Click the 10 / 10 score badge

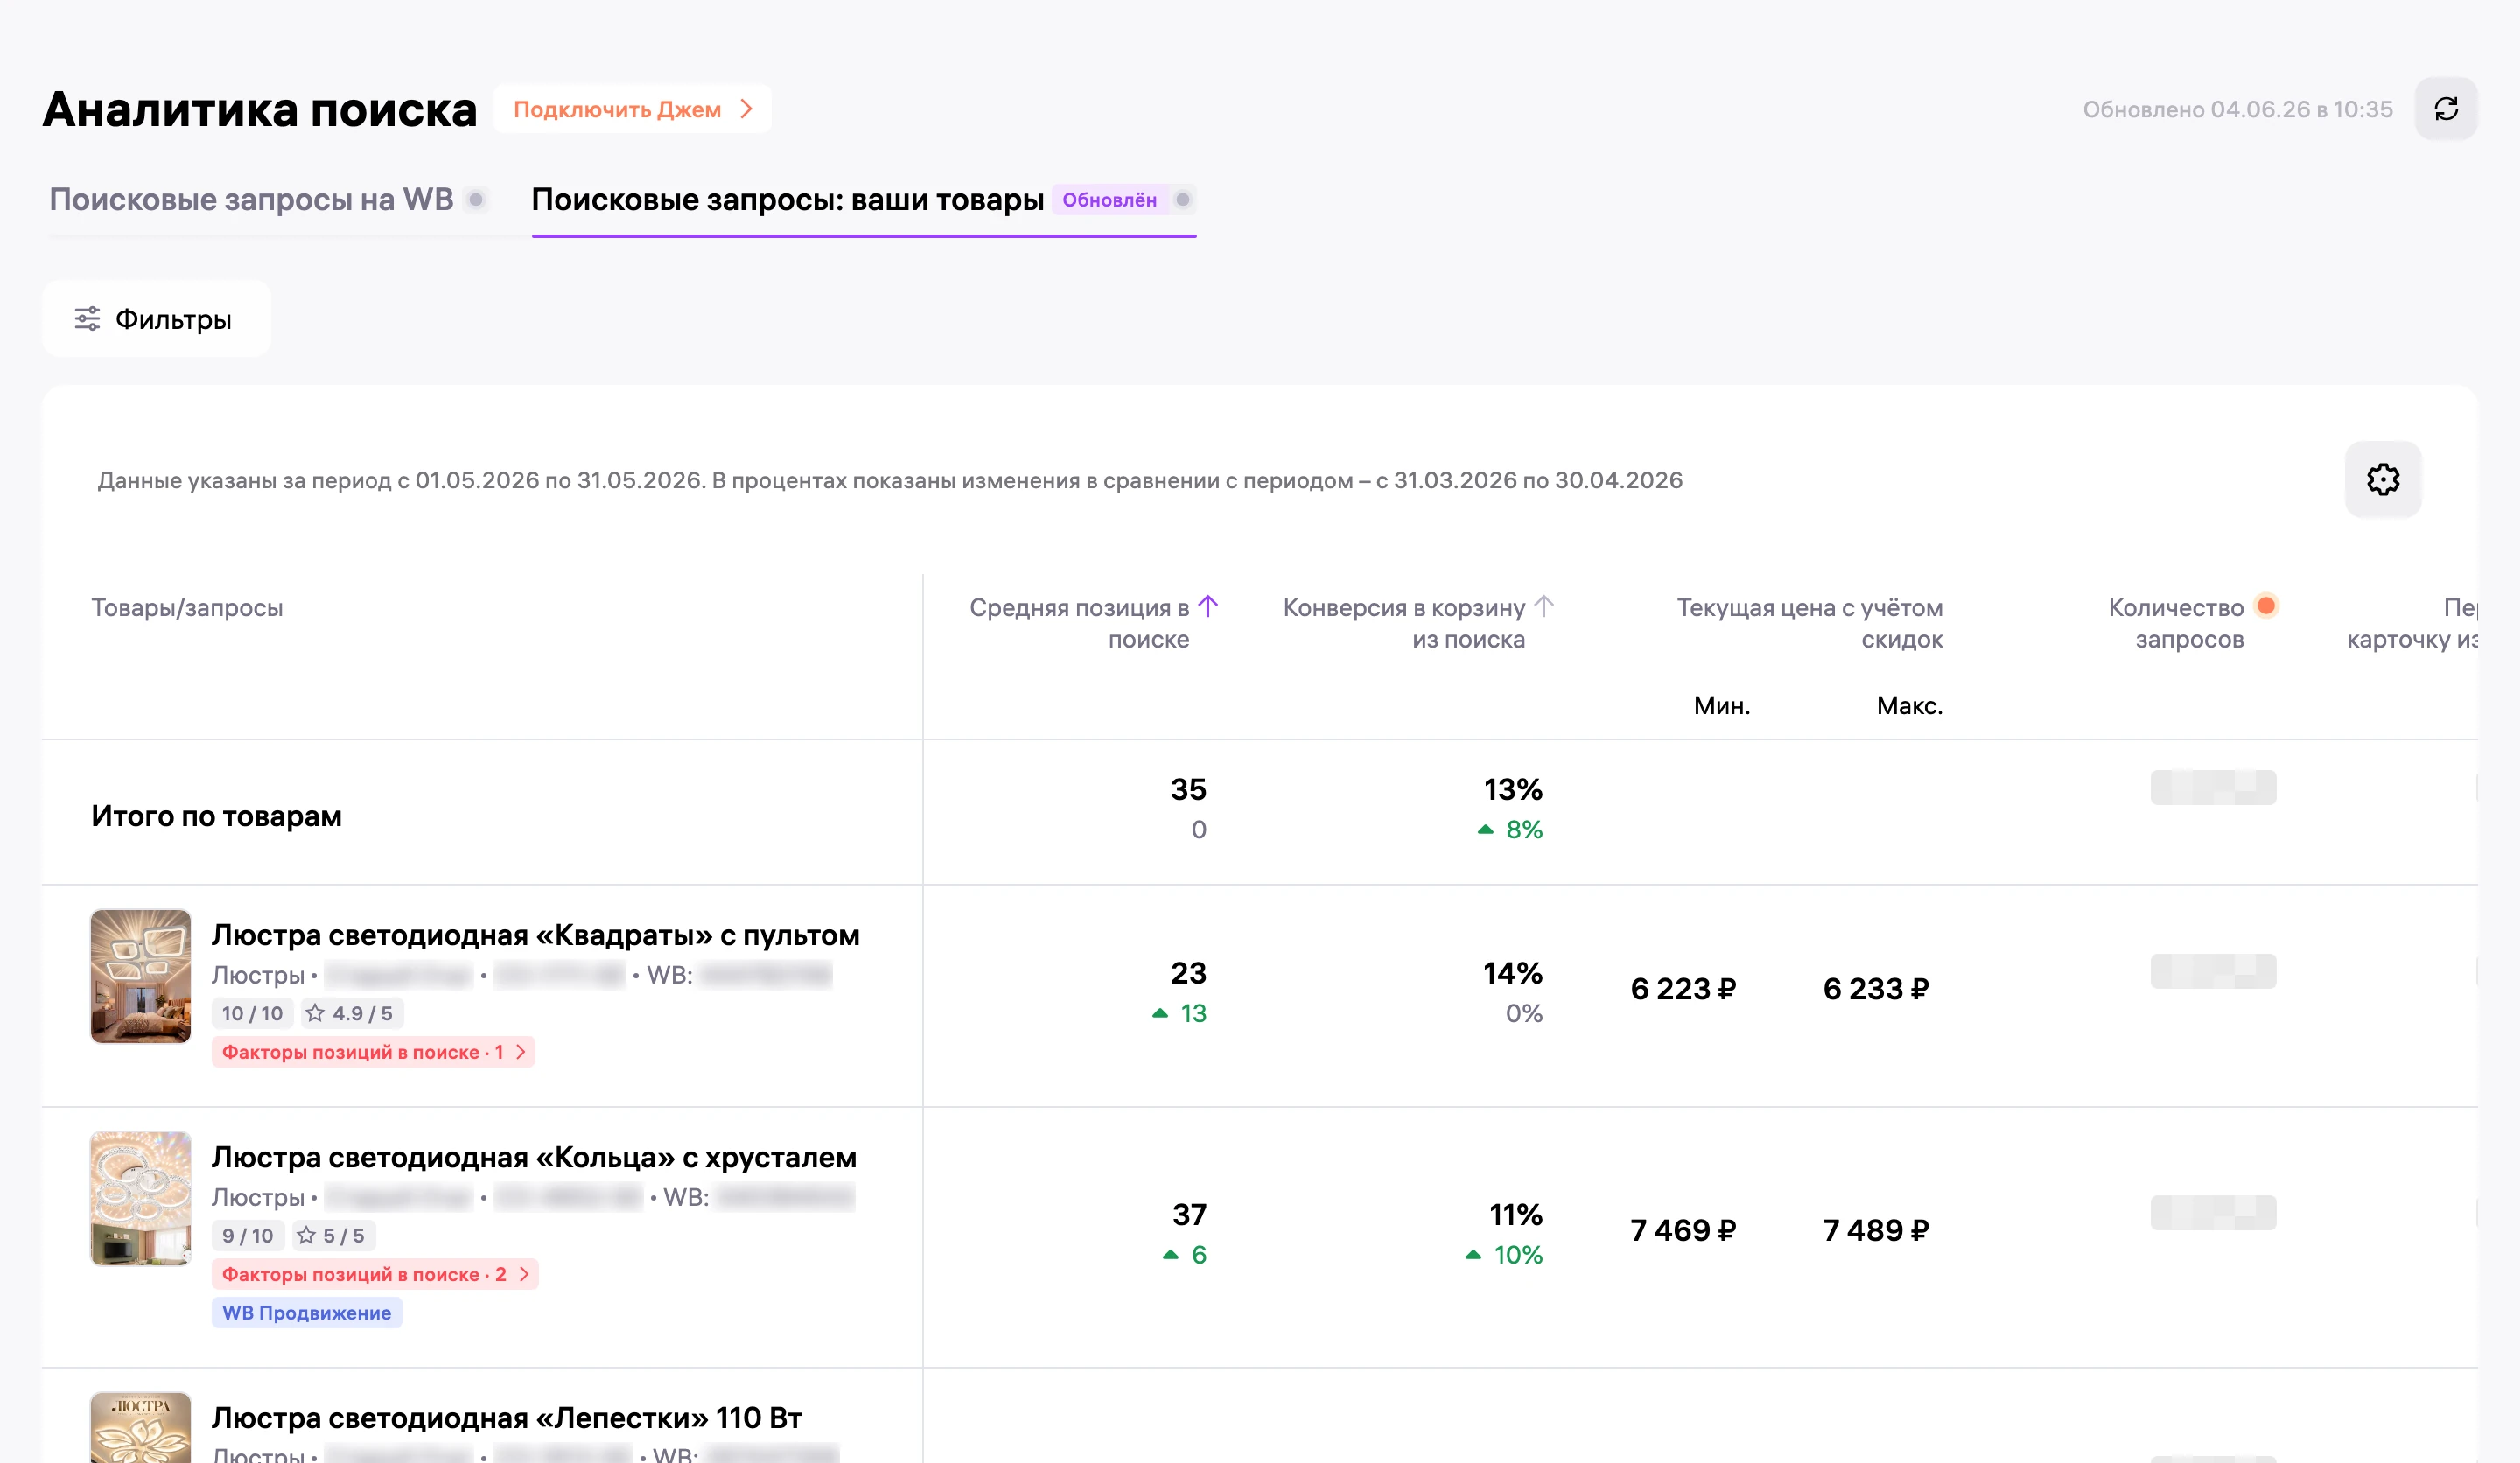252,1013
